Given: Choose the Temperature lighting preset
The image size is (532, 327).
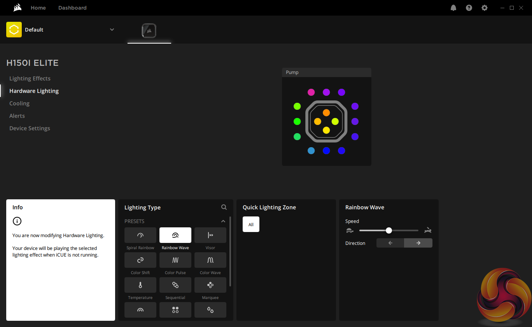Looking at the screenshot, I should pos(140,285).
